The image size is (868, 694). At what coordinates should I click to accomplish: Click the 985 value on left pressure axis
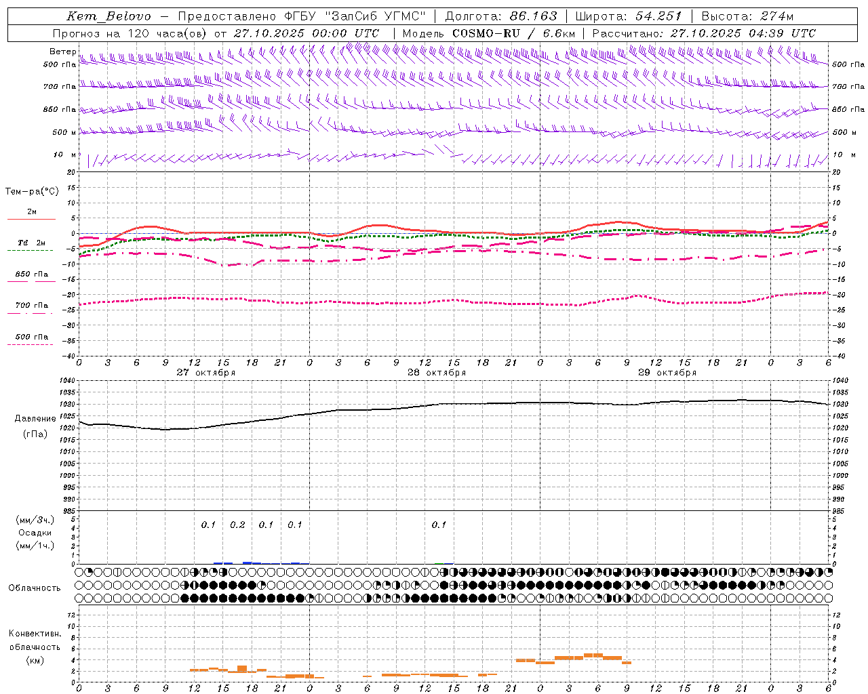(x=69, y=511)
